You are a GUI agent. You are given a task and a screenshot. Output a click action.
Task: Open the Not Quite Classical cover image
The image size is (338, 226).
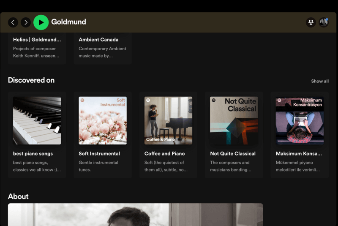point(234,120)
